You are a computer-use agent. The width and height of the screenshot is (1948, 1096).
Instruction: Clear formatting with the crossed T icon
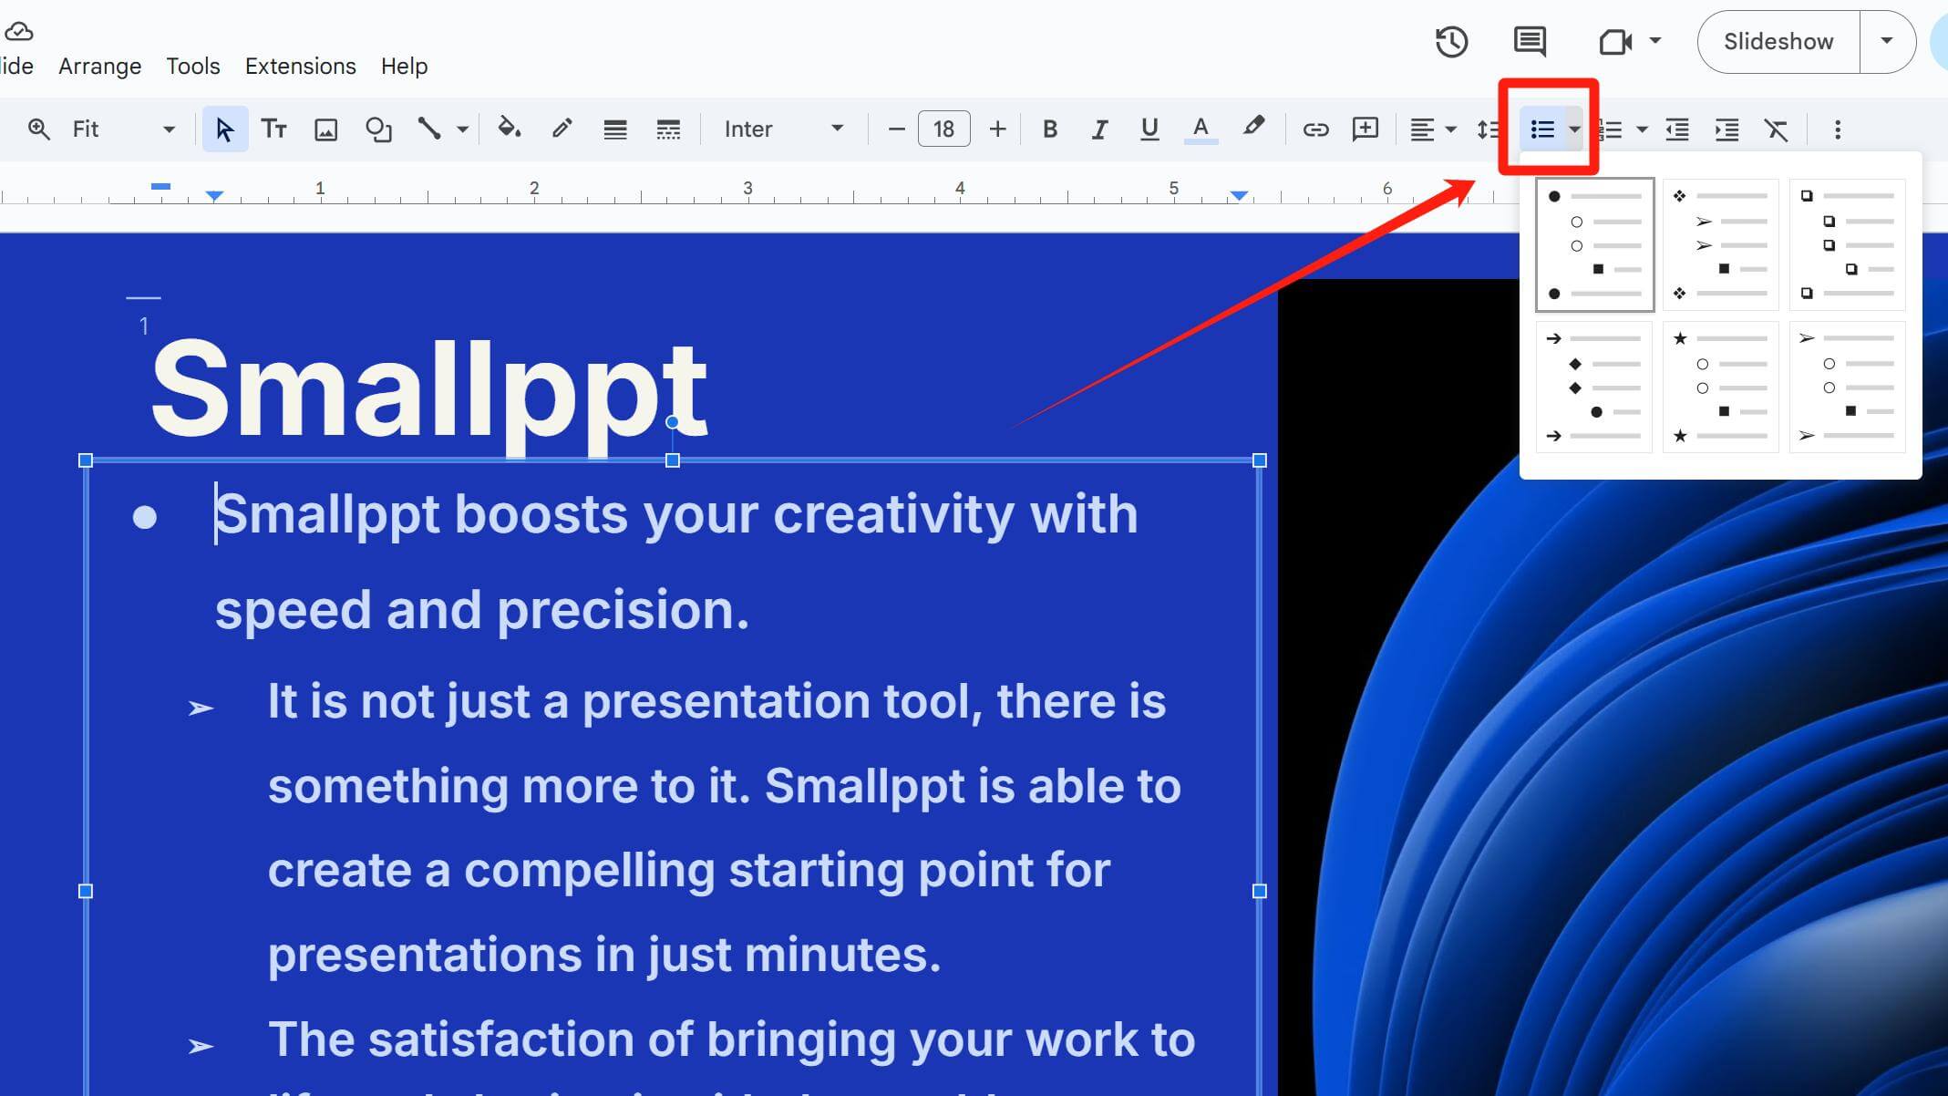click(x=1776, y=129)
